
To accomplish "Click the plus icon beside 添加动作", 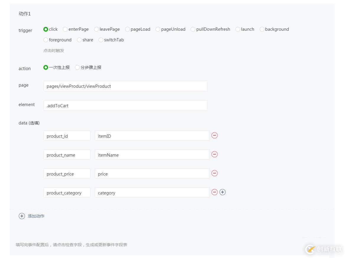I will 22,216.
